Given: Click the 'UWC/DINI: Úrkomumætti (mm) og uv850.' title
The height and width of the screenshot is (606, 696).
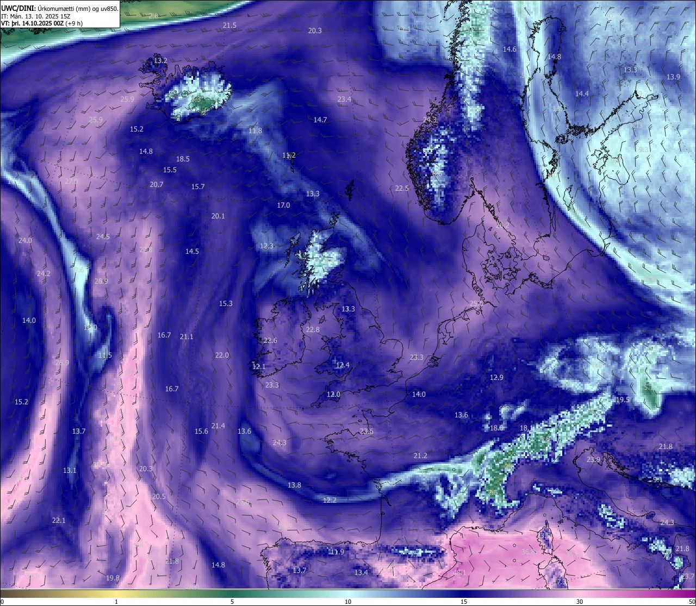Looking at the screenshot, I should [x=59, y=8].
